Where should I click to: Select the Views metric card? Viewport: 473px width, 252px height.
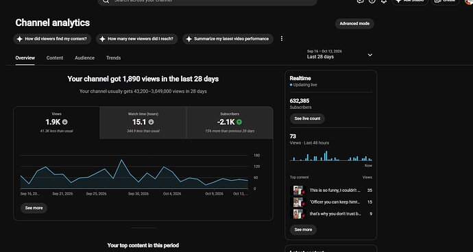pos(56,123)
